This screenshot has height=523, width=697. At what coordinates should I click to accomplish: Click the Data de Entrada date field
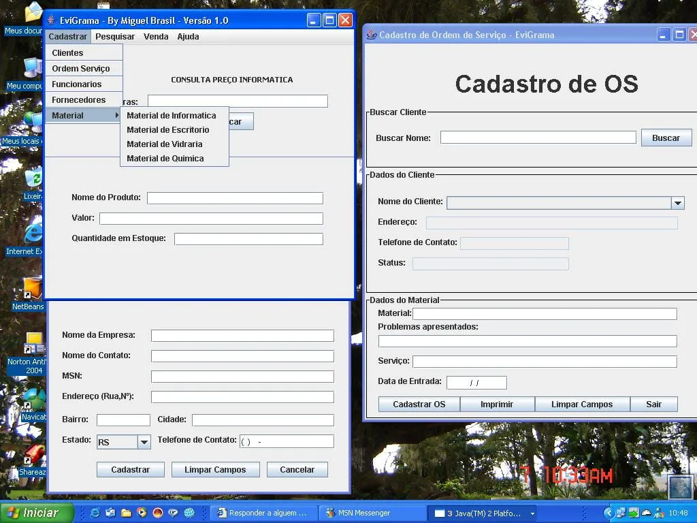[x=476, y=383]
